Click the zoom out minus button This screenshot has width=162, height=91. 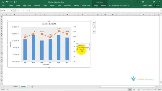[x=142, y=89]
